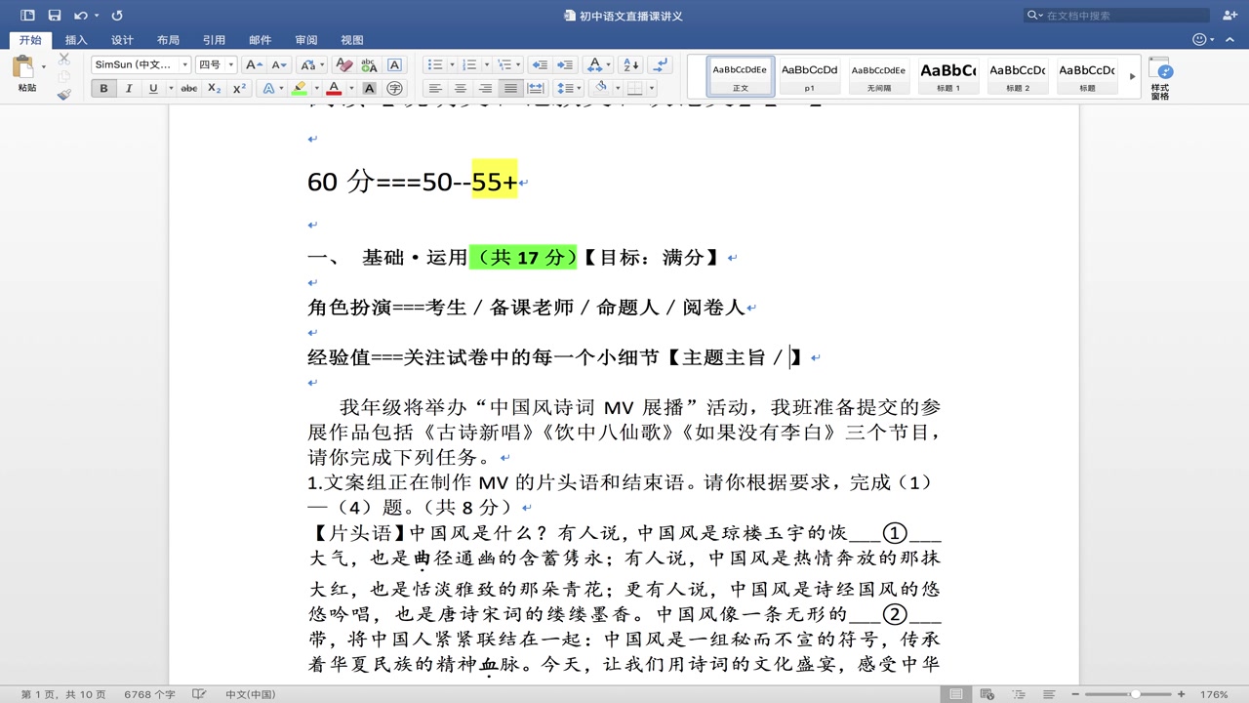Open the 邮件 ribbon tab
Image resolution: width=1249 pixels, height=703 pixels.
click(261, 40)
